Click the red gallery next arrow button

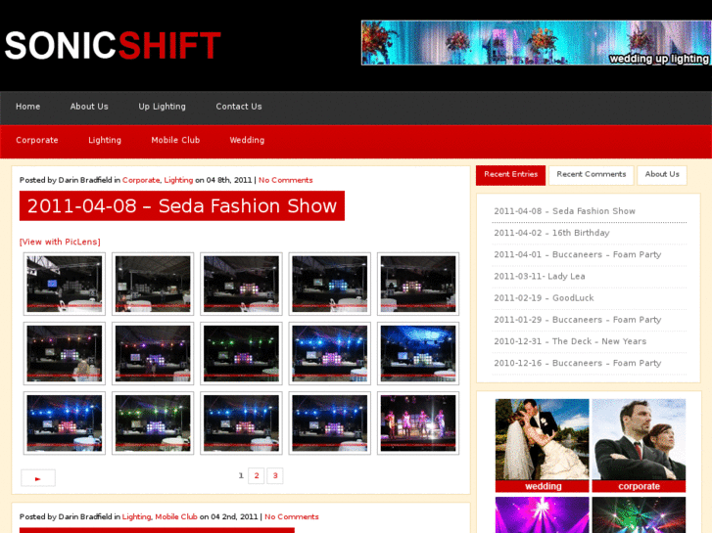point(38,478)
